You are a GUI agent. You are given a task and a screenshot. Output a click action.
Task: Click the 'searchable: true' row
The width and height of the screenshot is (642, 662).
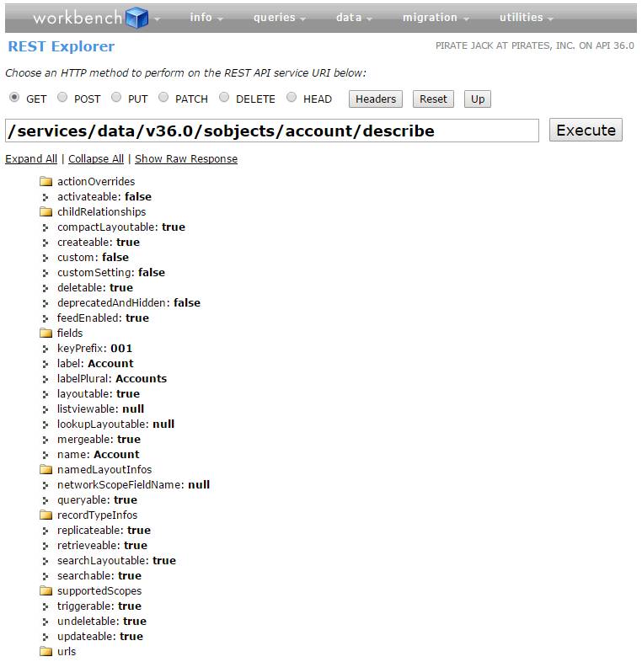(x=99, y=576)
